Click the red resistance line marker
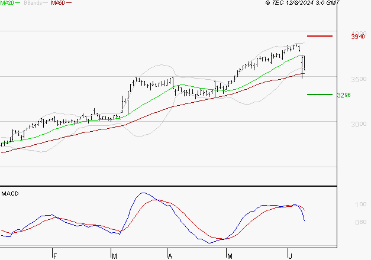The height and width of the screenshot is (260, 371). tap(320, 36)
